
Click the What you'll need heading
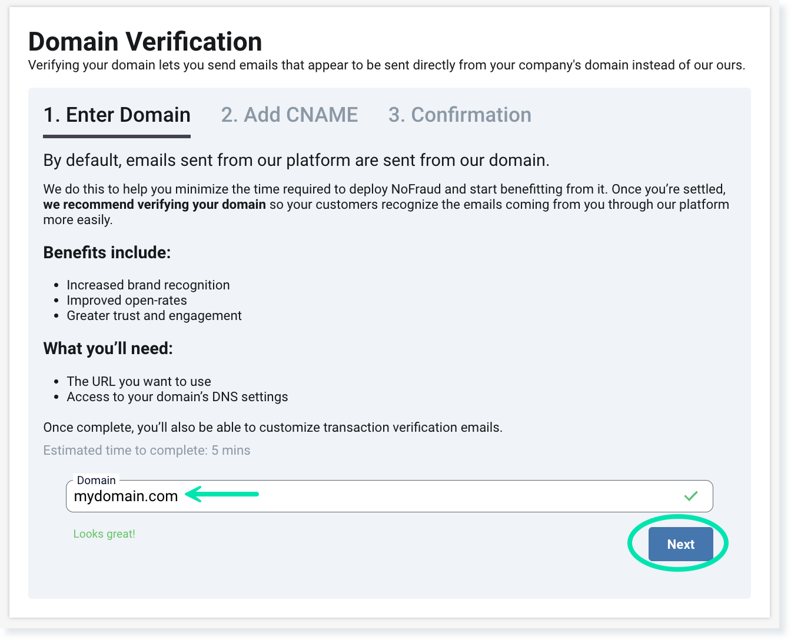pyautogui.click(x=108, y=348)
